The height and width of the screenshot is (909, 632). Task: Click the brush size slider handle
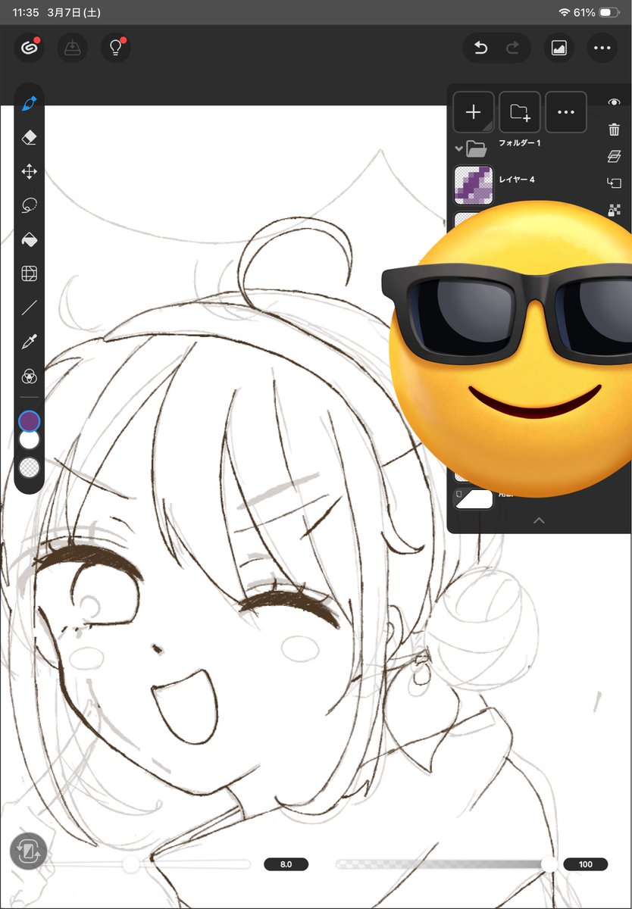(x=131, y=864)
